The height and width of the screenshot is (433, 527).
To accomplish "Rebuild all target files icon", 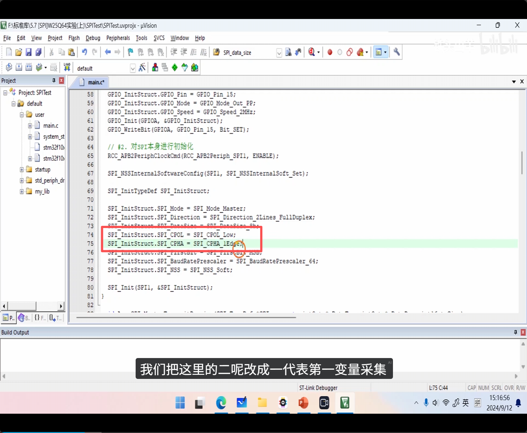I will (29, 67).
